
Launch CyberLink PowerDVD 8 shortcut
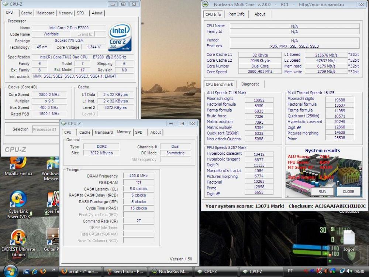click(18, 201)
